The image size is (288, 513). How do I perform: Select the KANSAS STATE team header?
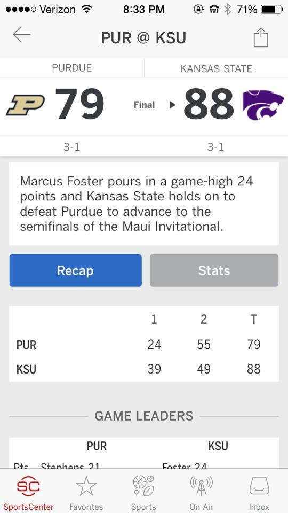point(216,68)
